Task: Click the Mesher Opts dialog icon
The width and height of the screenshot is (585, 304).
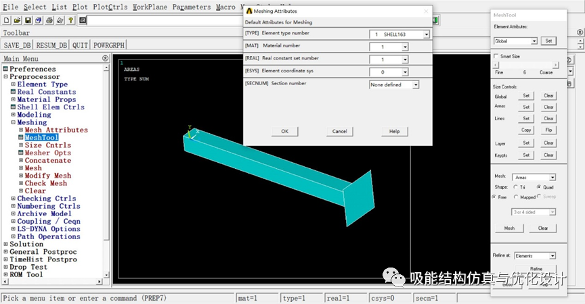Action: click(x=21, y=153)
